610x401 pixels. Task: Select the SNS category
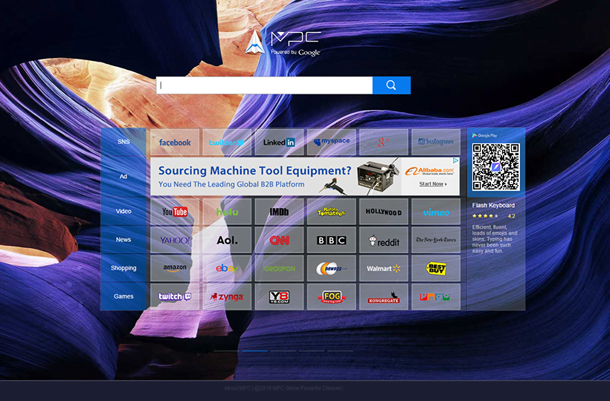(x=123, y=142)
